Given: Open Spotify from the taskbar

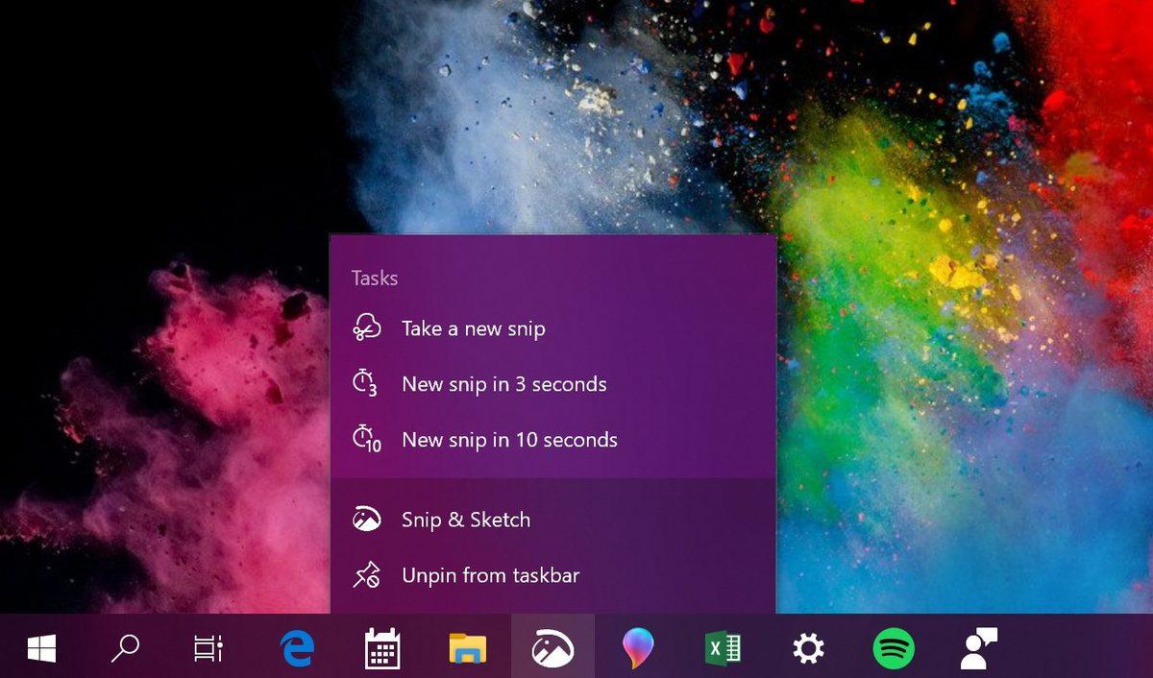Looking at the screenshot, I should 894,648.
